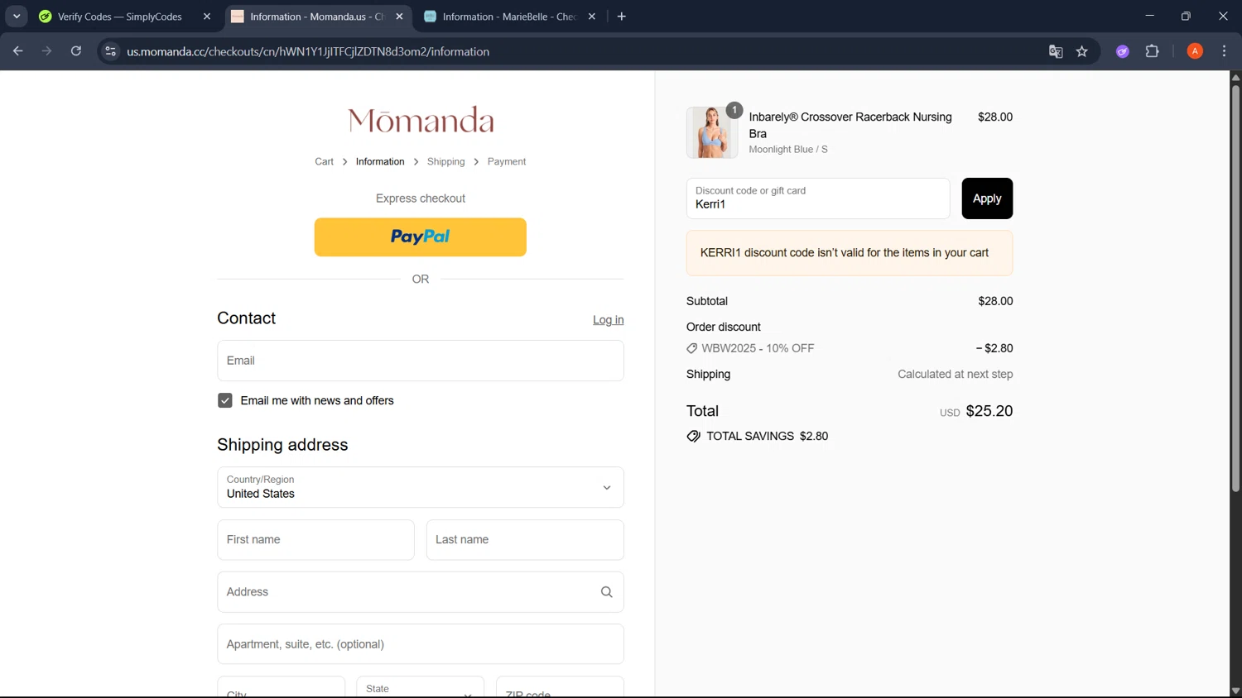
Task: Open the translate page icon
Action: click(1056, 51)
